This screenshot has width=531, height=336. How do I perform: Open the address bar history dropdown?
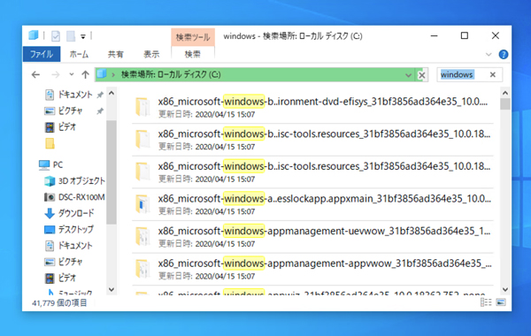[408, 75]
